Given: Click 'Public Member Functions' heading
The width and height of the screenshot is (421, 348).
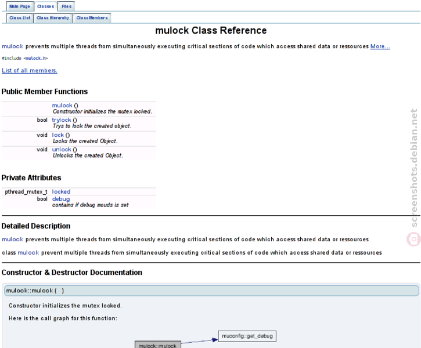Looking at the screenshot, I should 45,92.
